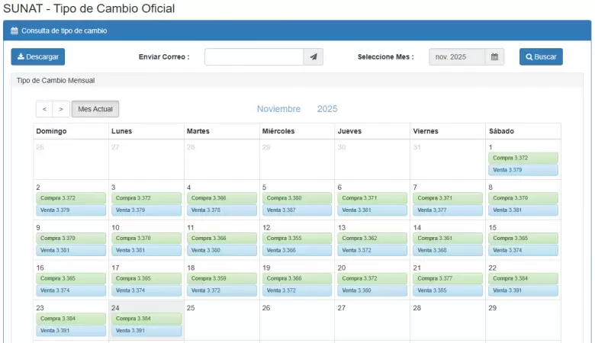Click the Domingo column header
The height and width of the screenshot is (343, 595).
52,131
